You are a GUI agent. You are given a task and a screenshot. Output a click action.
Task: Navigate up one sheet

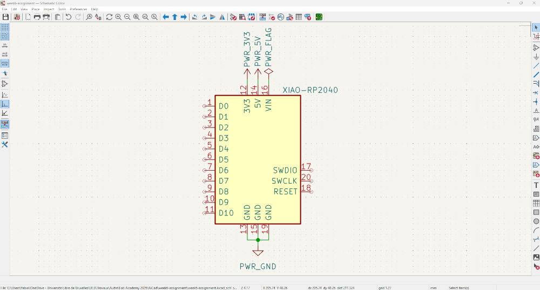(x=174, y=17)
